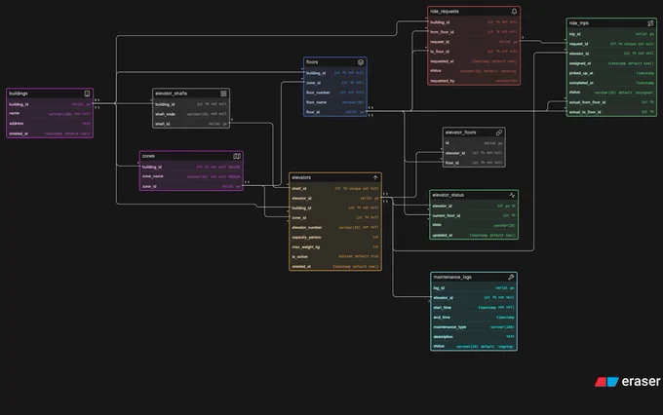Click the grid icon on elevator_shafts table

tap(223, 94)
